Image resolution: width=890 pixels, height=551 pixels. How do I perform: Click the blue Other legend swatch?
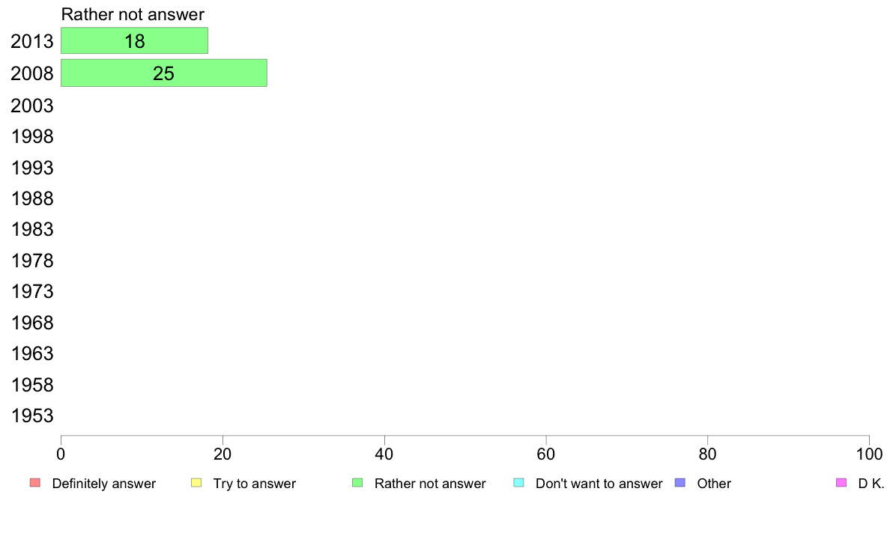(680, 483)
